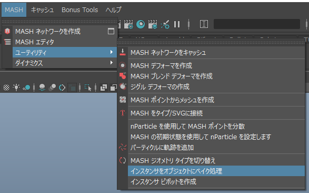This screenshot has width=309, height=193.
Task: Toggle the motion blur spheres icon
Action: [x=52, y=88]
